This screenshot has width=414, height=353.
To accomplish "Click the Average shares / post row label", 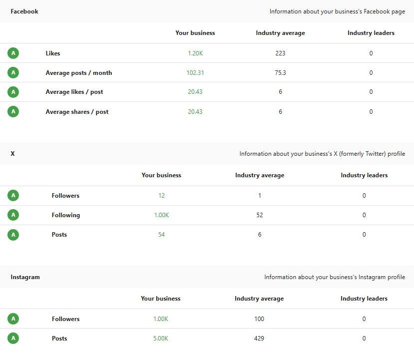I will [77, 112].
